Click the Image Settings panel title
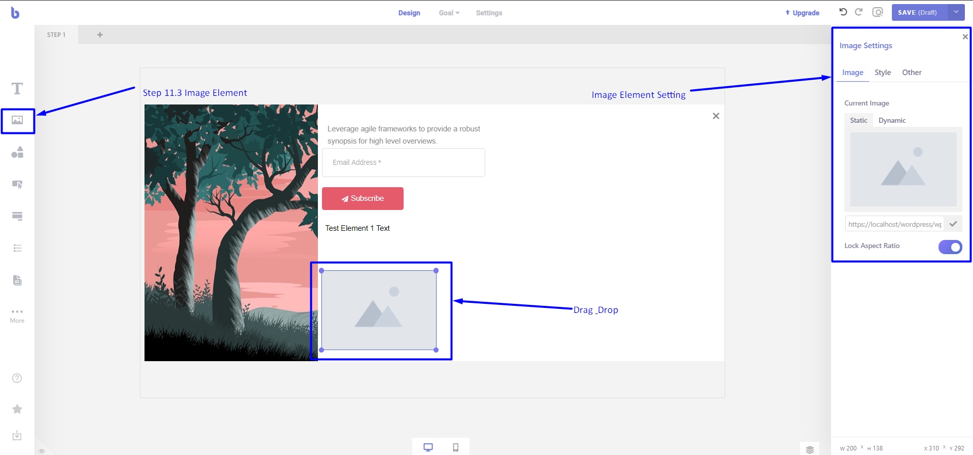This screenshot has width=973, height=455. (x=866, y=46)
